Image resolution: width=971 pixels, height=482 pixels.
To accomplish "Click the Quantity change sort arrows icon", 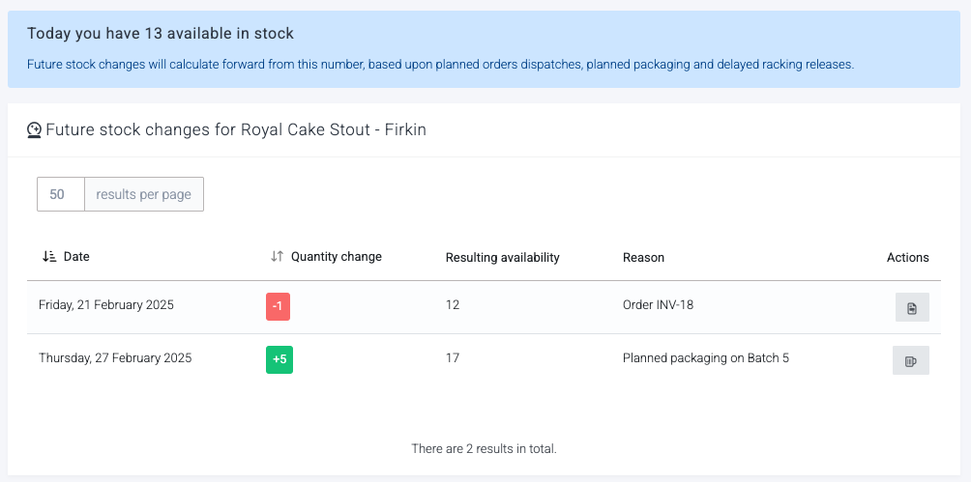I will 278,257.
